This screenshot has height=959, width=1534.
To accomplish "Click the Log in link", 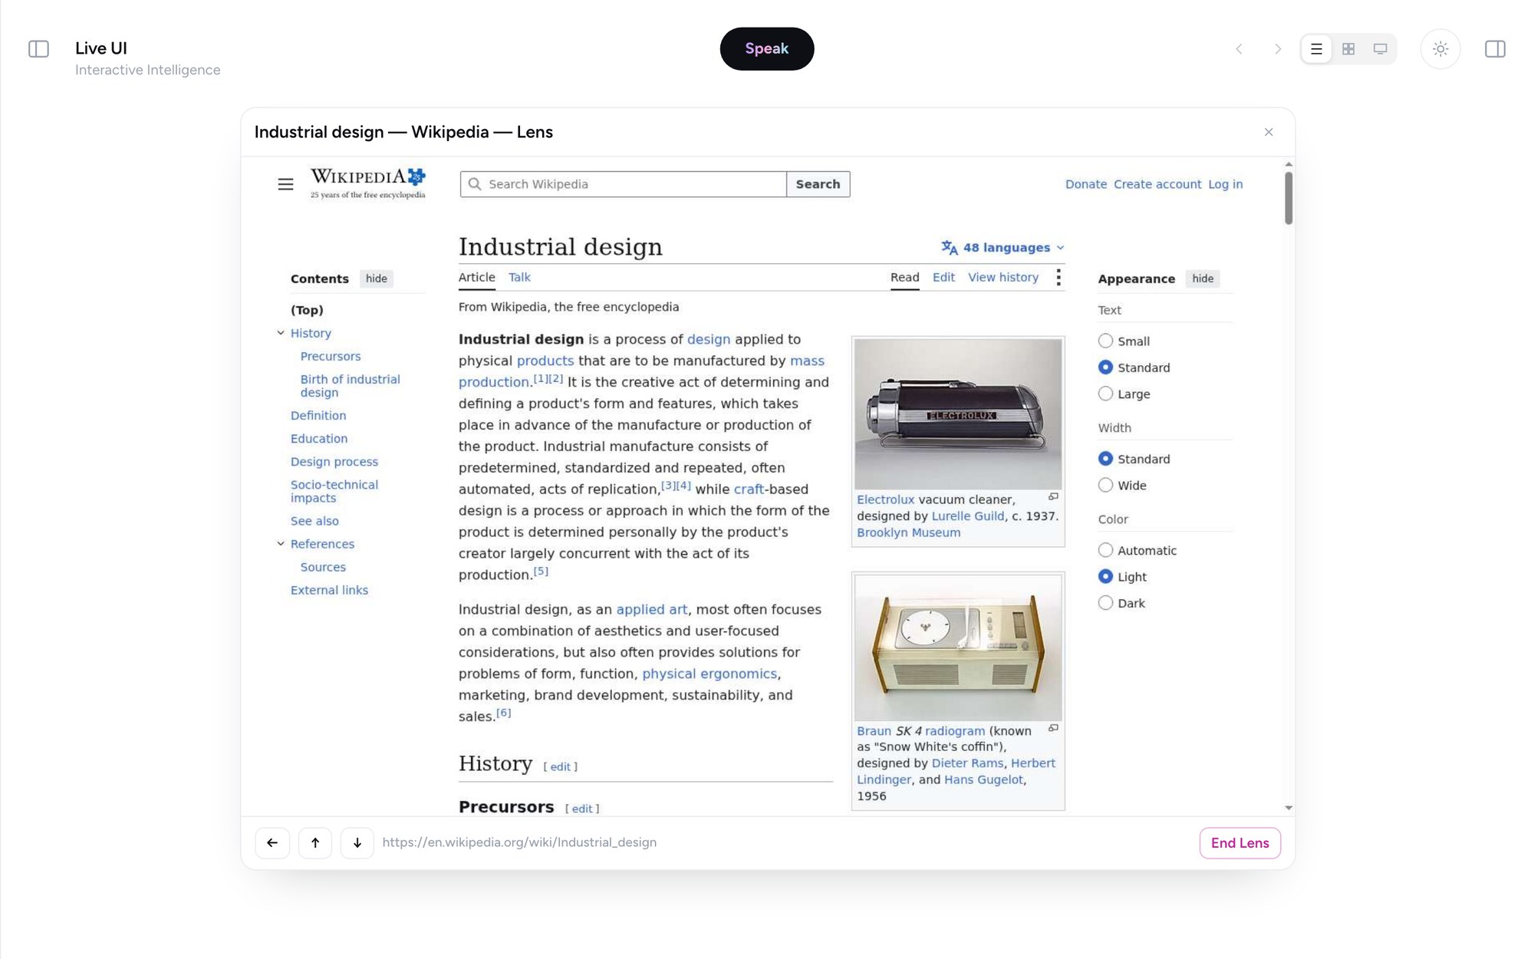I will click(1226, 184).
